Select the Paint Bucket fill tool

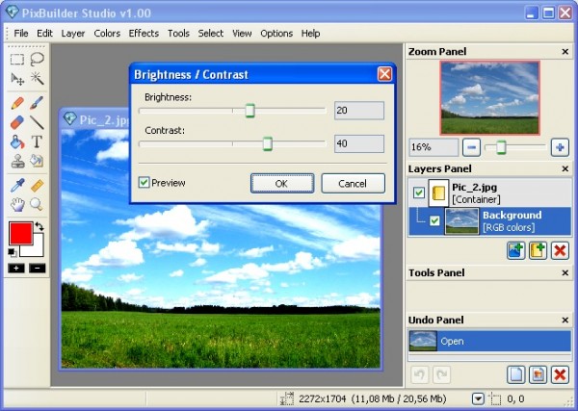click(17, 141)
